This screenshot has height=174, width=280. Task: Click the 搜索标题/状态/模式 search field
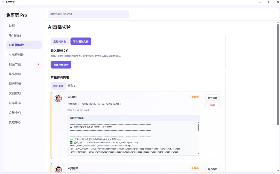click(88, 14)
